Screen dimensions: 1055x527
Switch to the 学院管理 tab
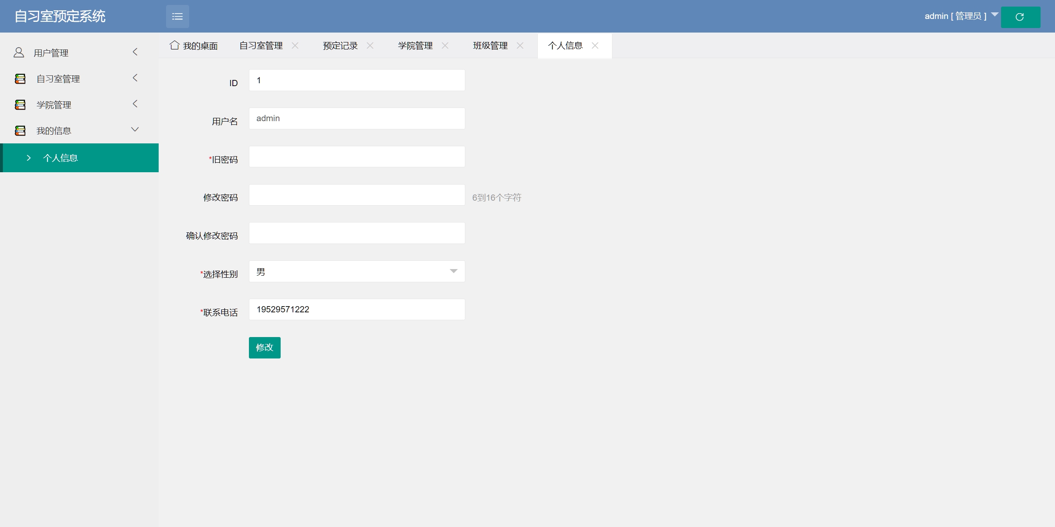pos(415,45)
